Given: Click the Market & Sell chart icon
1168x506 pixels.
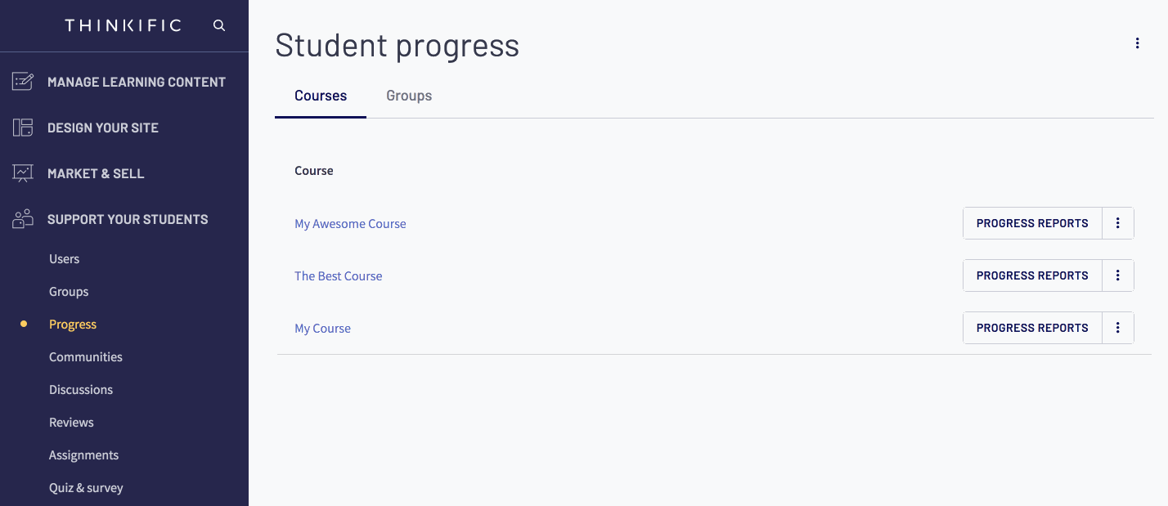Looking at the screenshot, I should [23, 173].
